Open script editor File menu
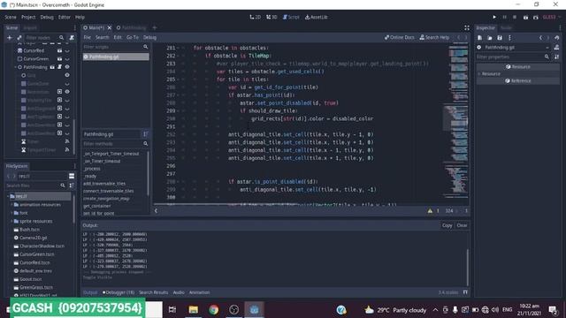 point(87,37)
